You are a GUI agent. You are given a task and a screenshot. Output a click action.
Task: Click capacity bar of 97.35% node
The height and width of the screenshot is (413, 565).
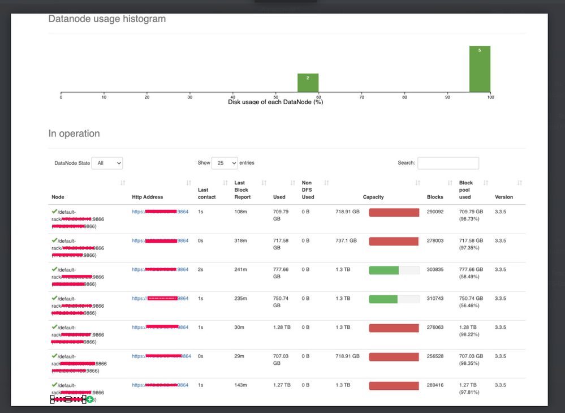pos(394,242)
